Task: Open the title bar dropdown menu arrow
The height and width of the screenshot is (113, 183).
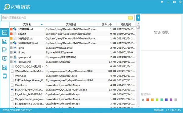Action: [162, 2]
